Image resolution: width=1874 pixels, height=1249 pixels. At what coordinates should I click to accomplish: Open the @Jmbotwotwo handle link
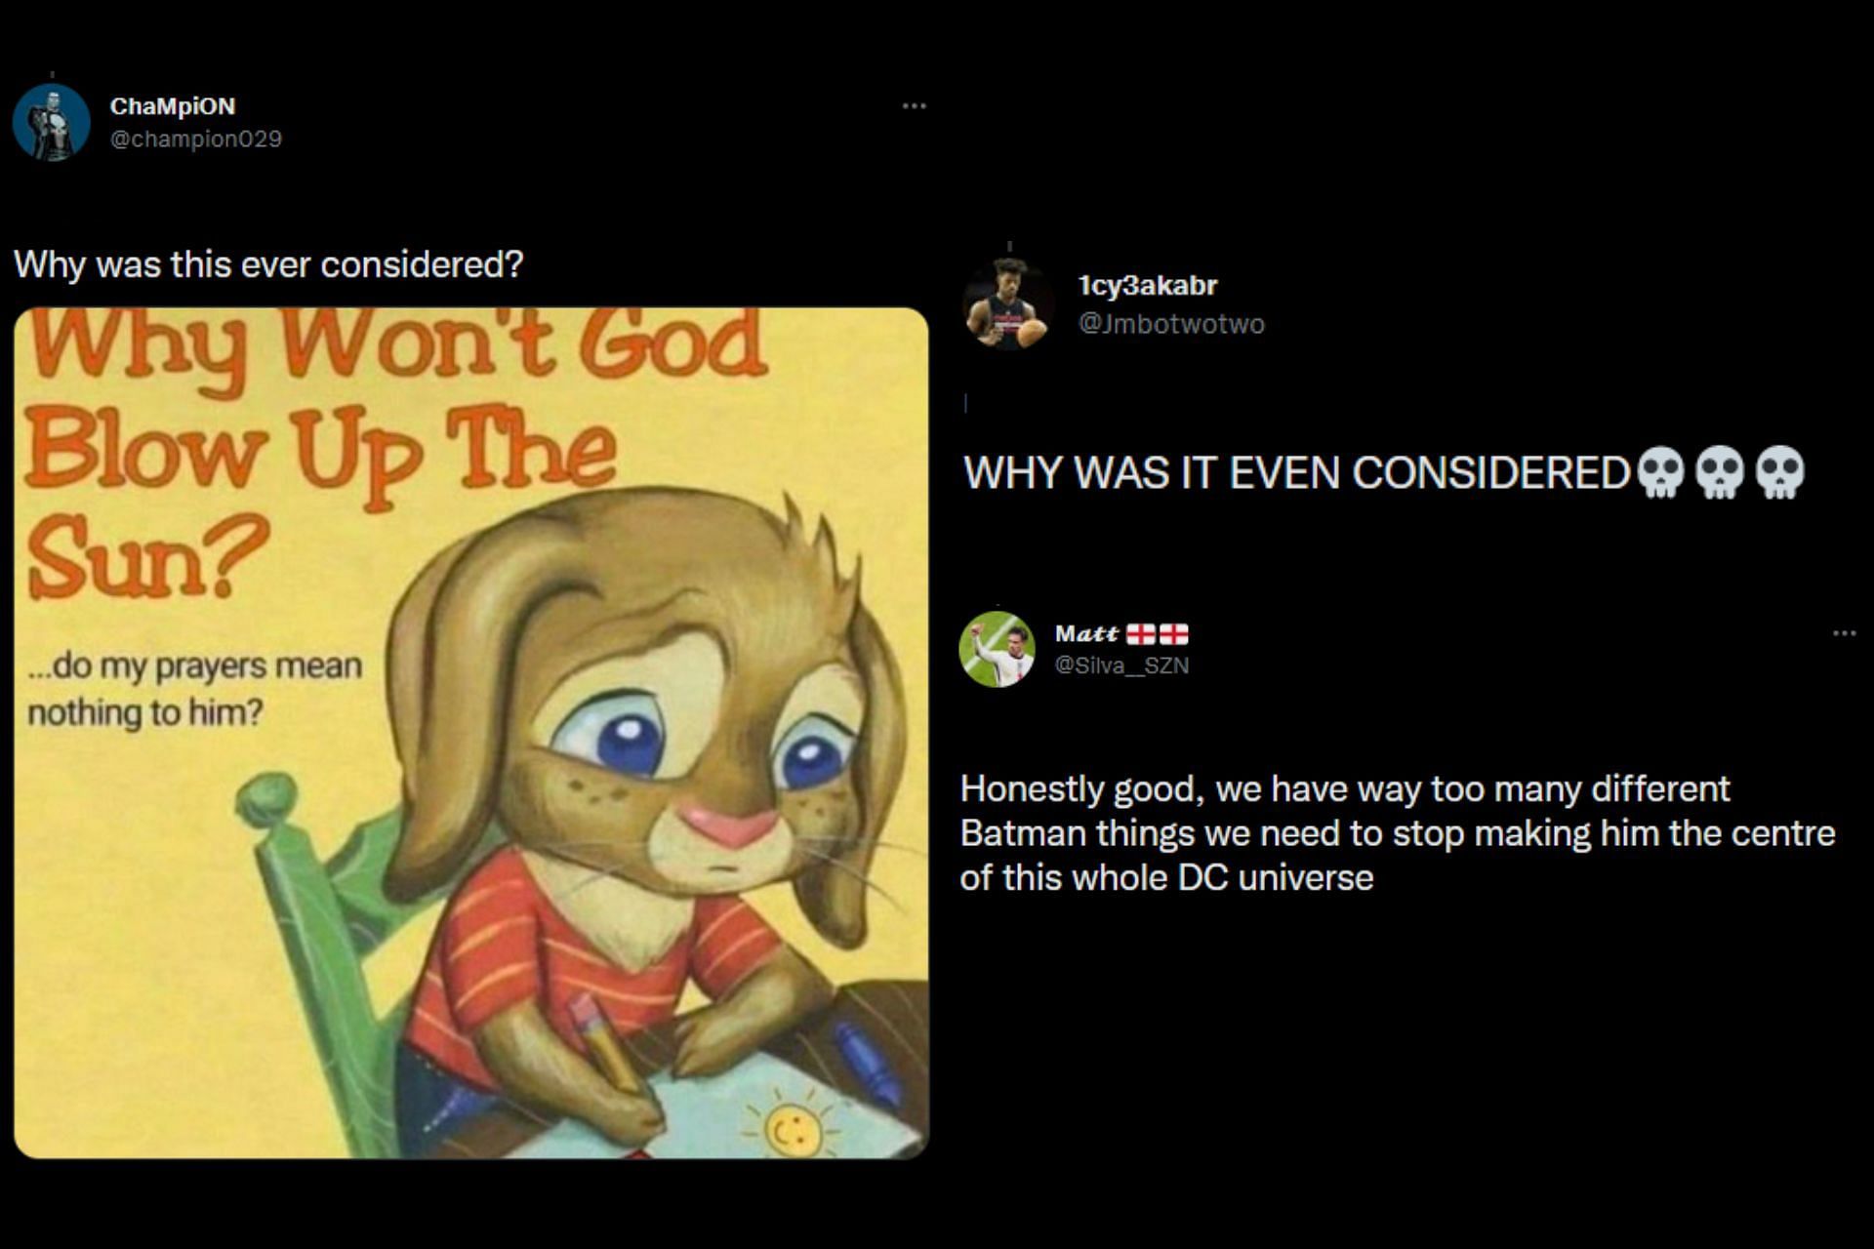point(1170,324)
